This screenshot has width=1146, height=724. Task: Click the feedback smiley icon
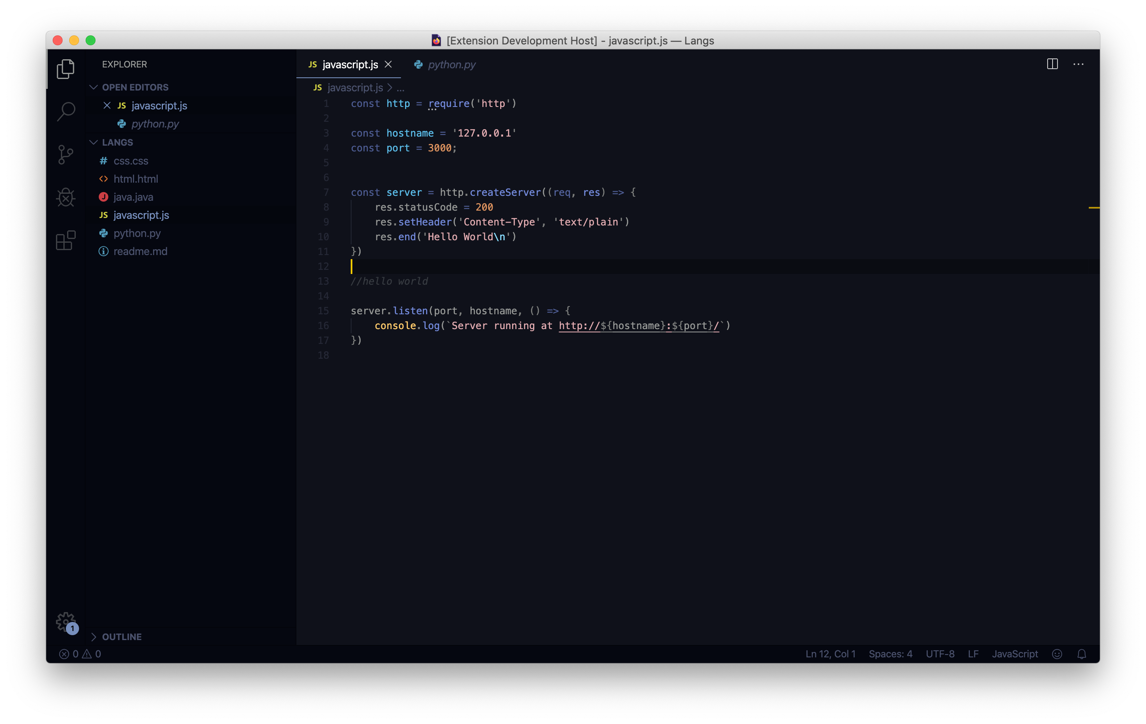coord(1057,654)
